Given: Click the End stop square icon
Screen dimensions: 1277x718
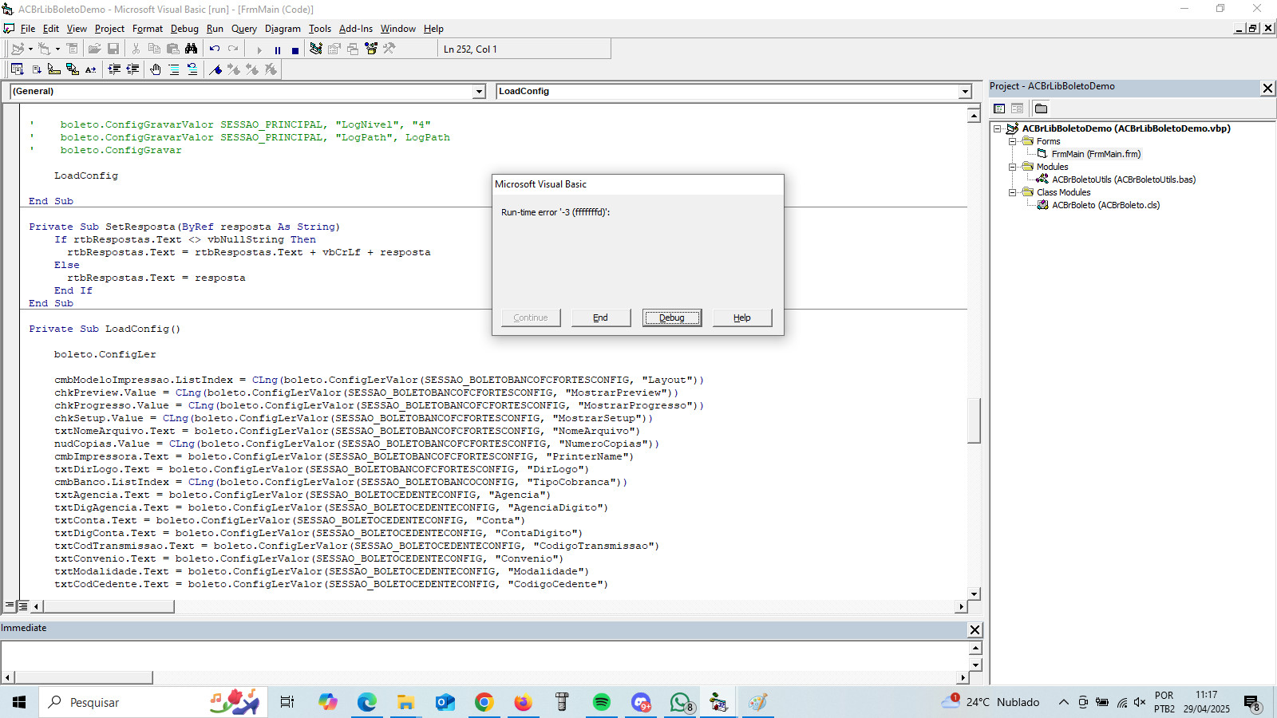Looking at the screenshot, I should (295, 49).
